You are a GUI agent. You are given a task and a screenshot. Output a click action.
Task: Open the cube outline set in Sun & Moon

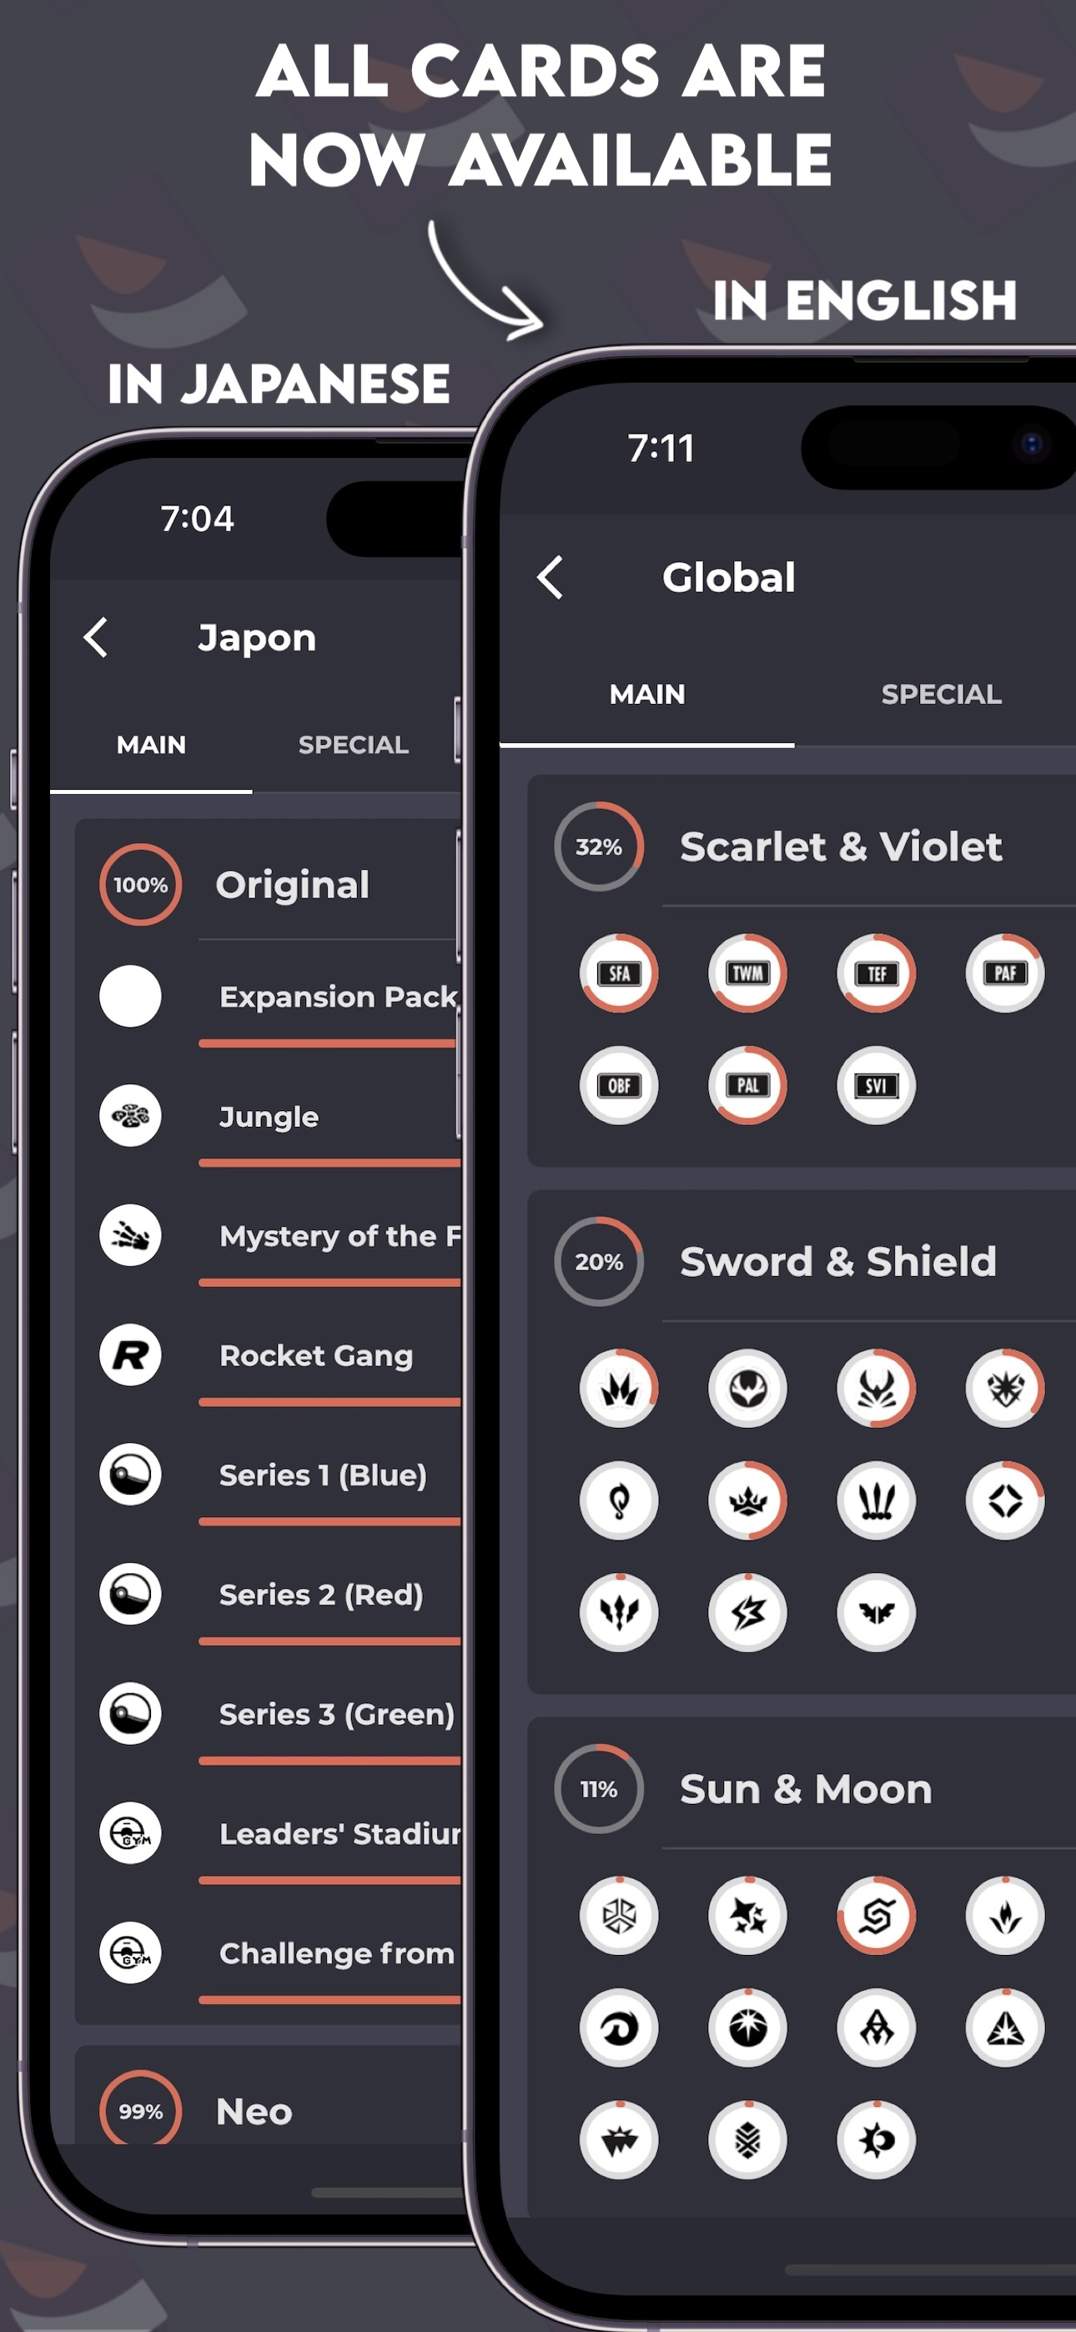point(620,1915)
